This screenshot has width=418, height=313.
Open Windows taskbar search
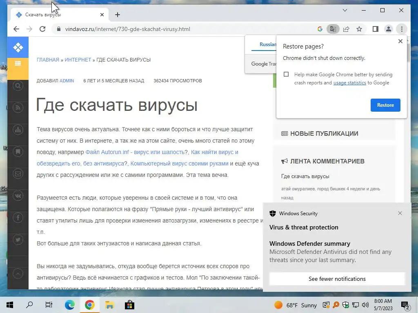(29, 305)
